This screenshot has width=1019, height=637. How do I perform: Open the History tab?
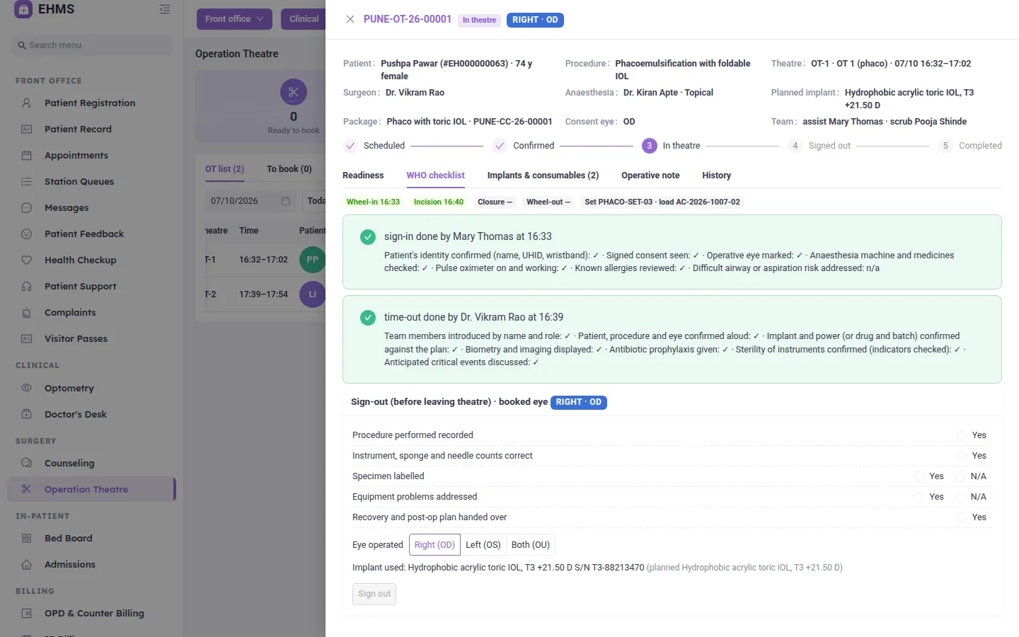716,176
